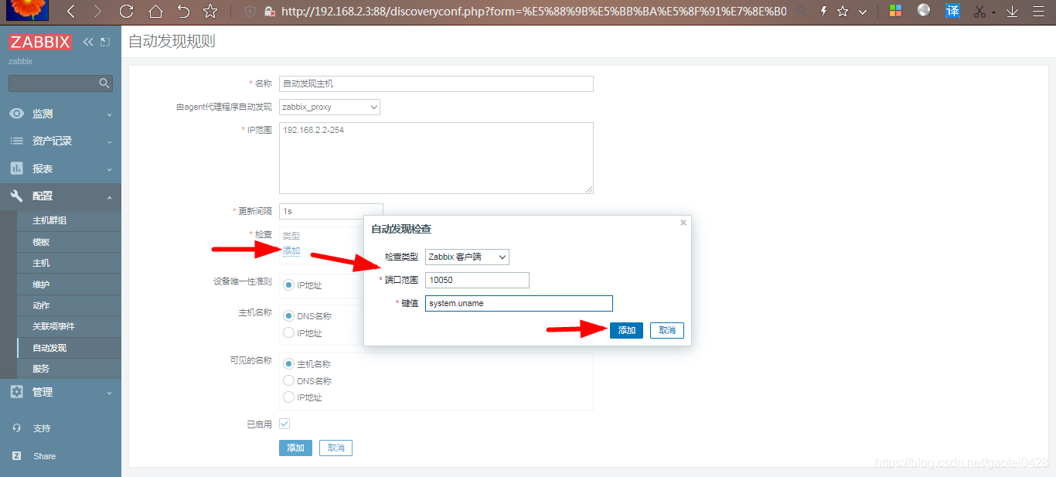Viewport: 1056px width, 477px height.
Task: Collapse the 配置 configuration menu
Action: (x=60, y=196)
